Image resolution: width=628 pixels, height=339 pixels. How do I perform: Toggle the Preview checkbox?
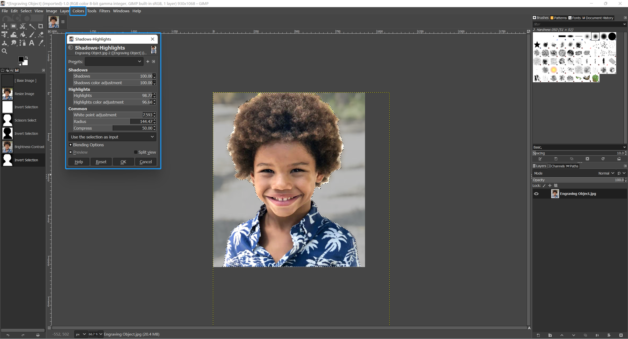pos(71,152)
